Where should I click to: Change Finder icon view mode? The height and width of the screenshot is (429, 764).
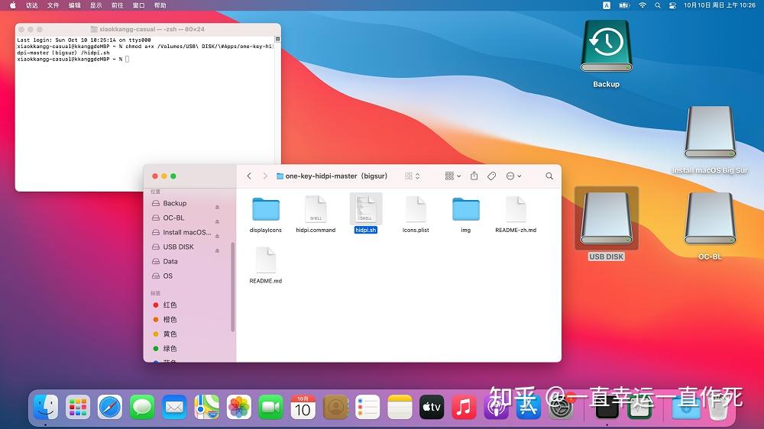click(x=413, y=176)
